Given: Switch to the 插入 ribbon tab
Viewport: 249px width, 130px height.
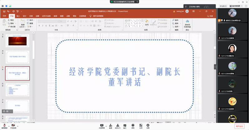Looking at the screenshot, I should (18, 16).
